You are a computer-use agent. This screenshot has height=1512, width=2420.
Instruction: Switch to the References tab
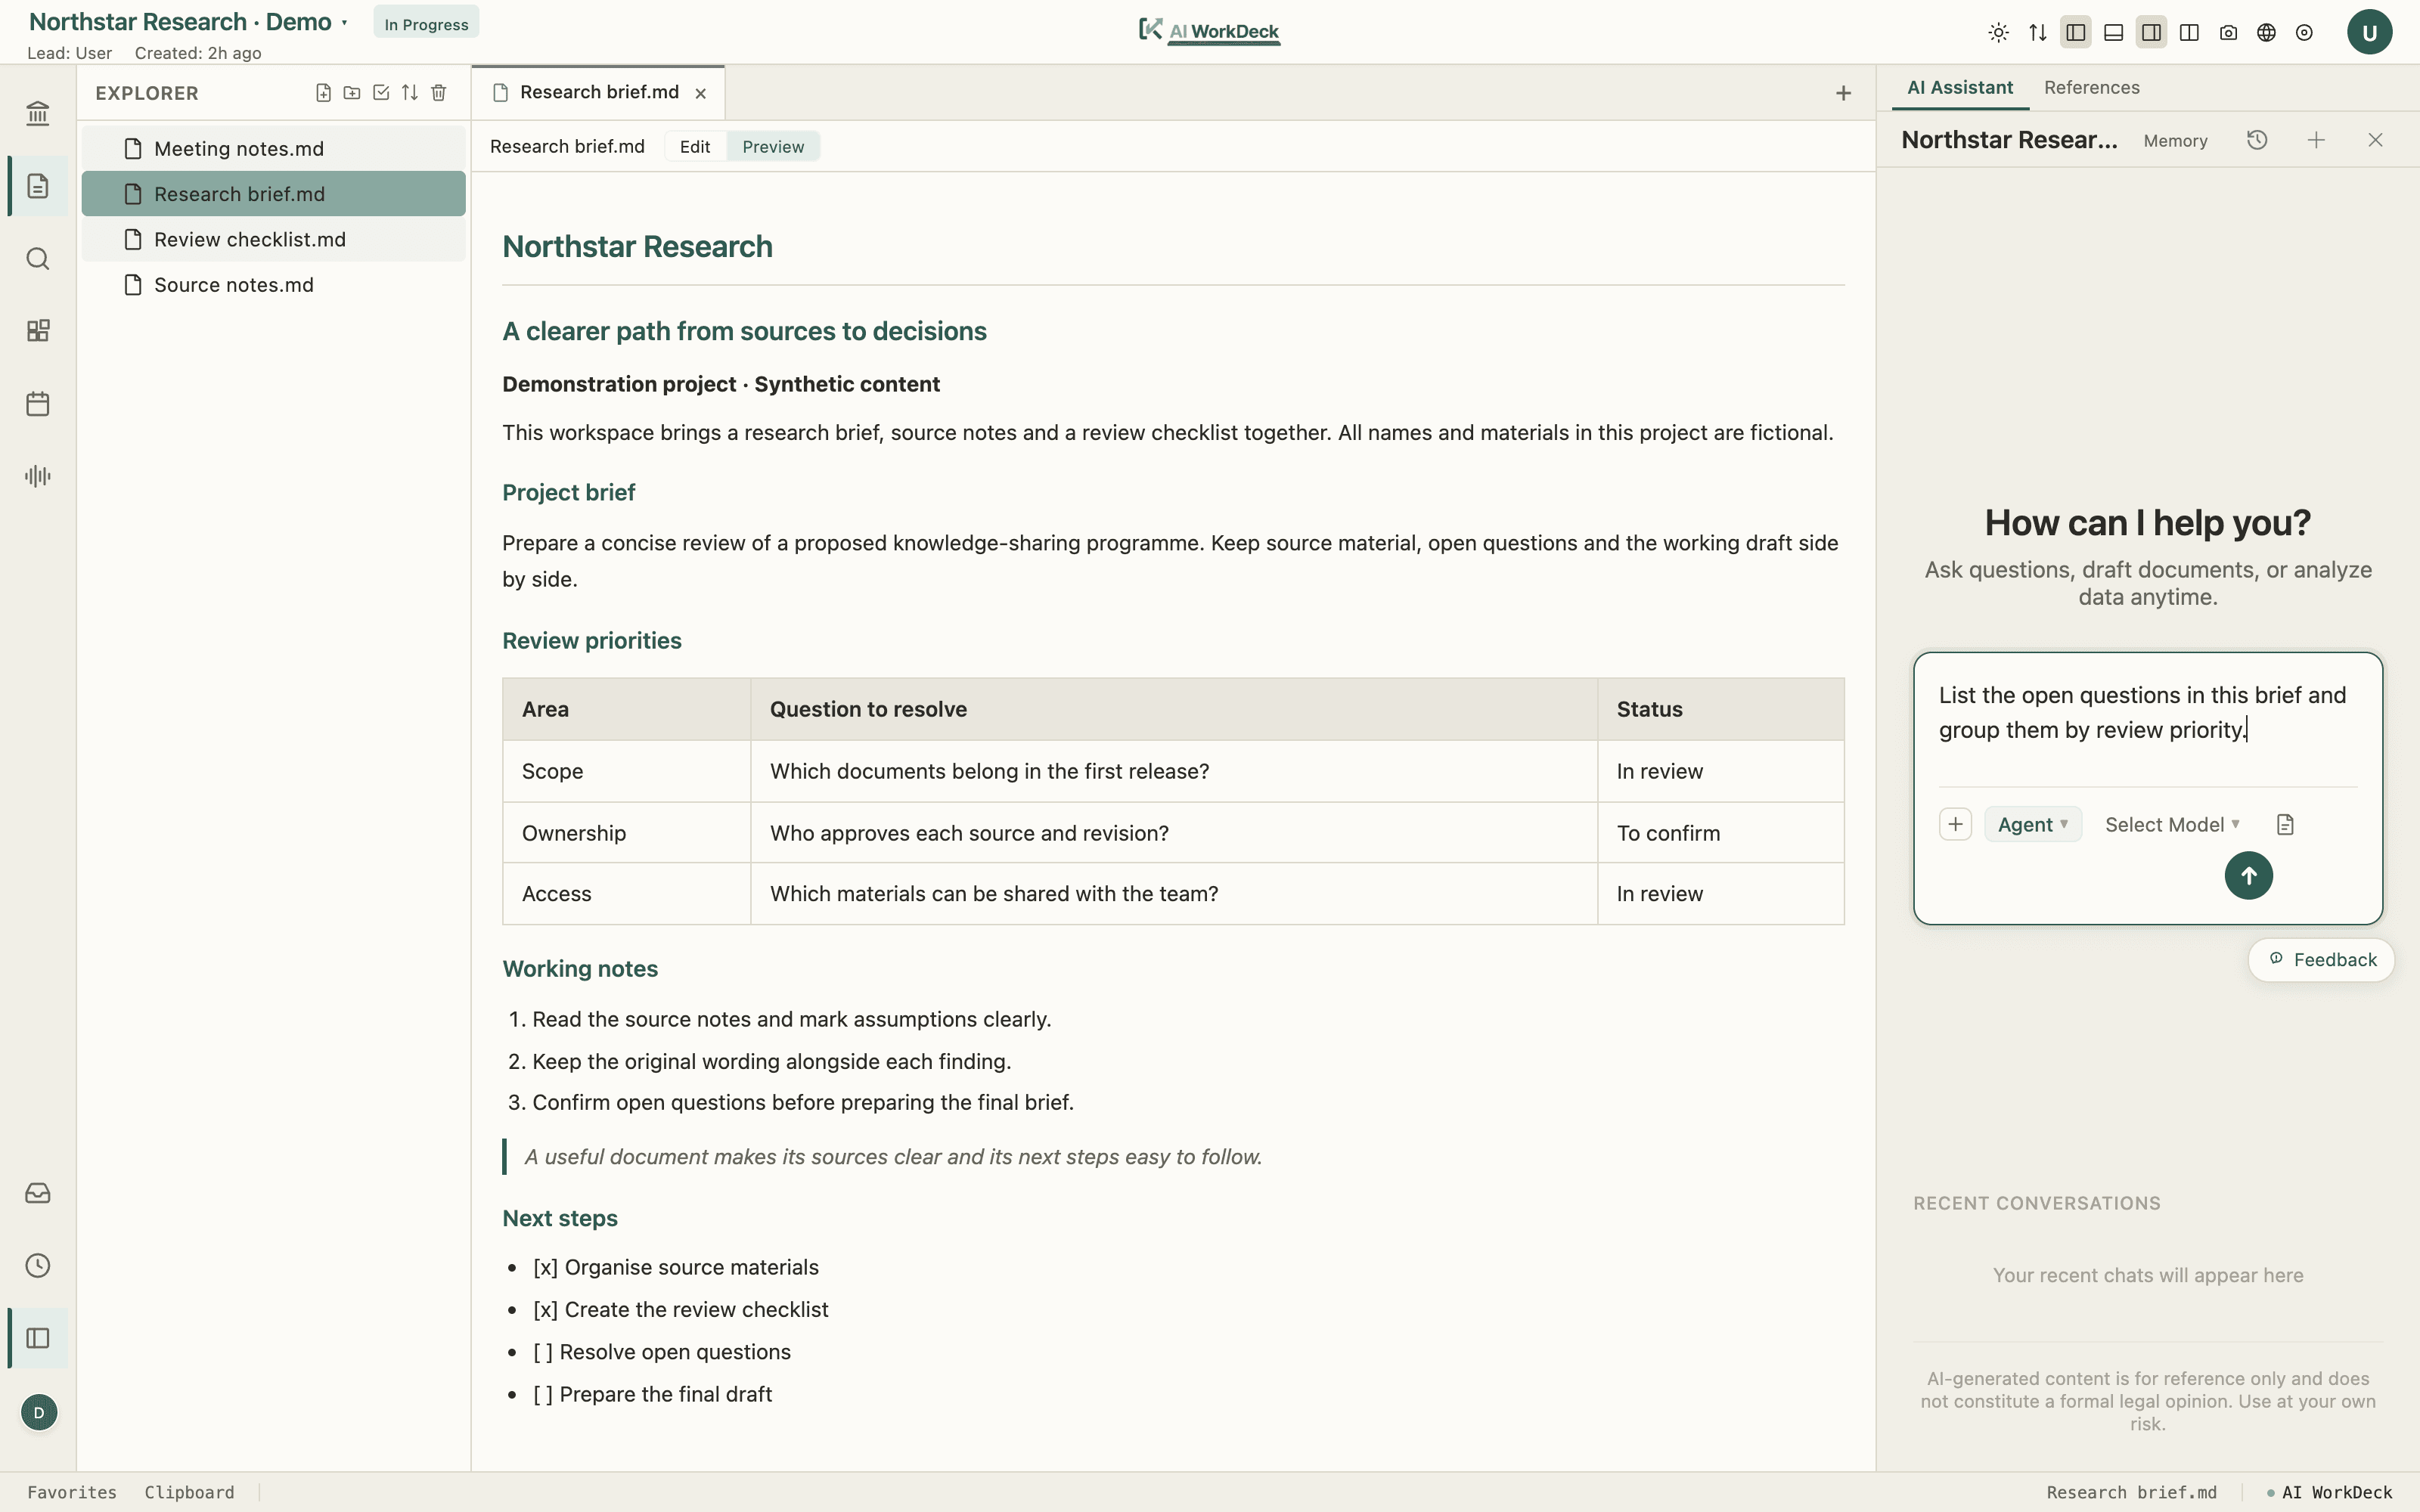point(2092,88)
